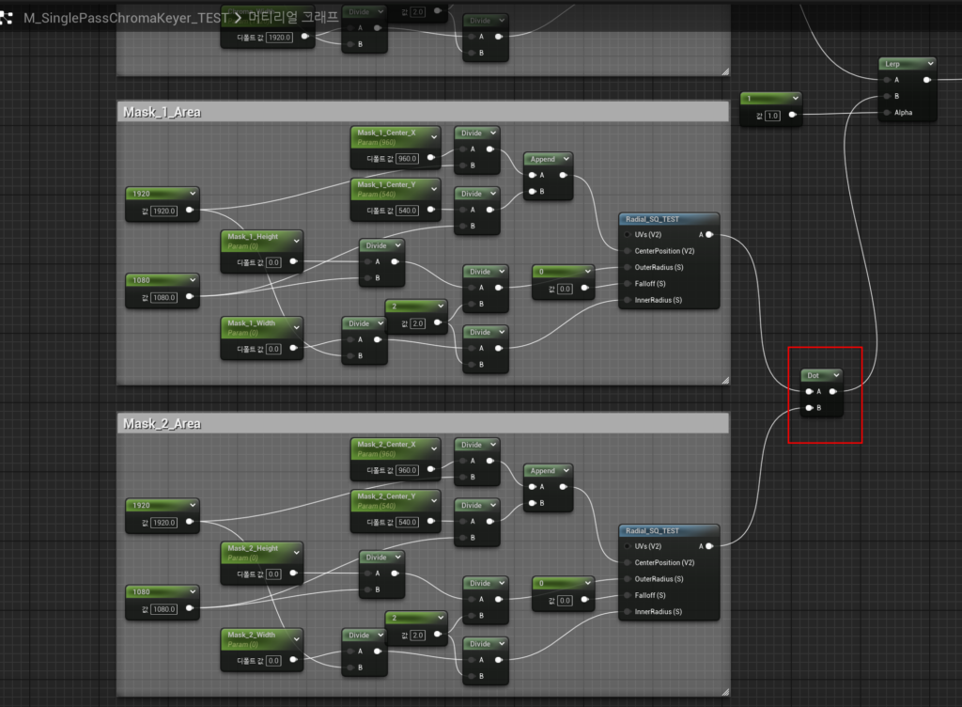Click the Lerp node's B input pin
Image resolution: width=962 pixels, height=707 pixels.
coord(887,96)
